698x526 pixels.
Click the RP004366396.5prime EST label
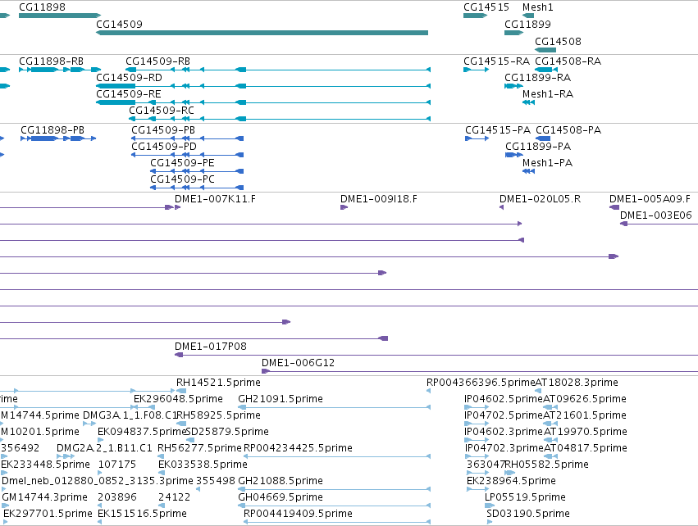tap(481, 382)
